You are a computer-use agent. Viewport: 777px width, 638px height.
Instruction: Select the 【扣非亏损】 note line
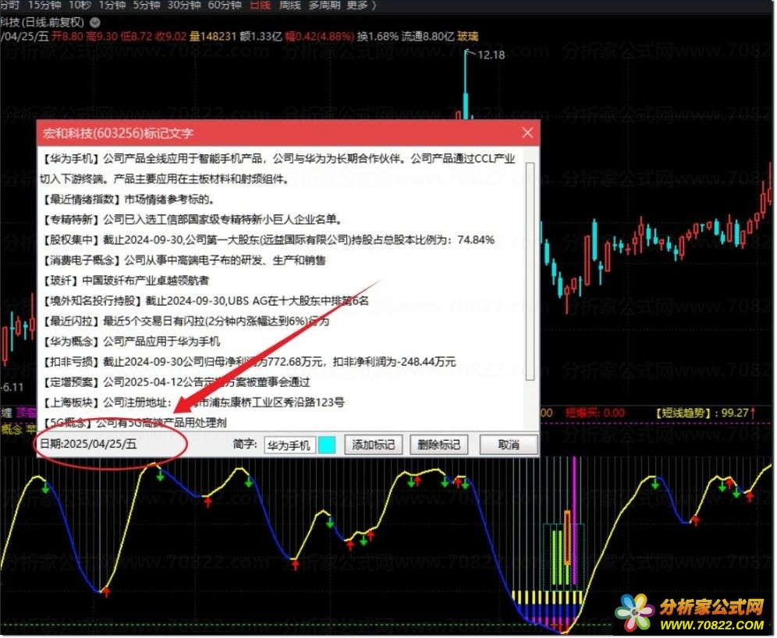click(x=249, y=362)
